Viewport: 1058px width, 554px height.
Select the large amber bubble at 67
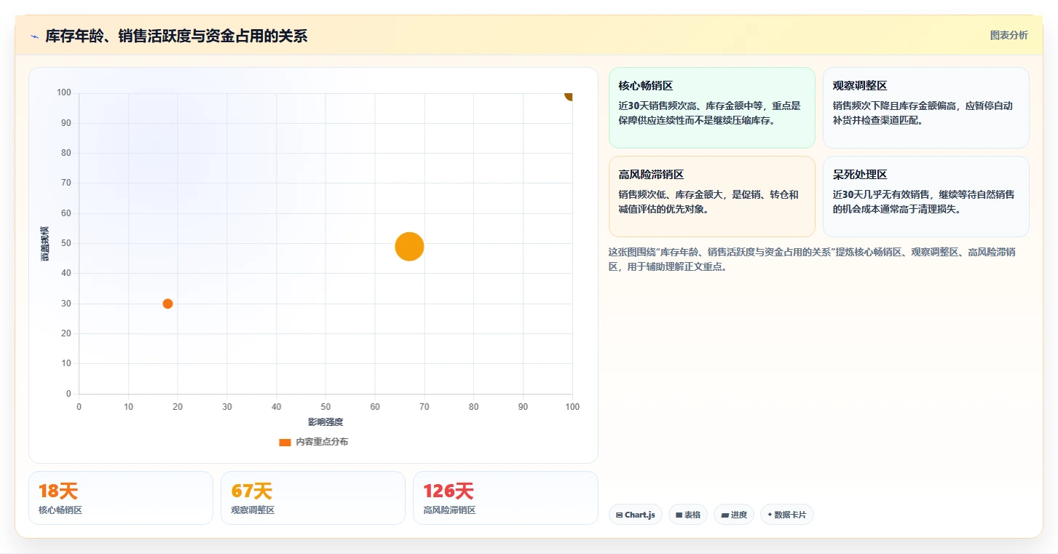pos(409,247)
